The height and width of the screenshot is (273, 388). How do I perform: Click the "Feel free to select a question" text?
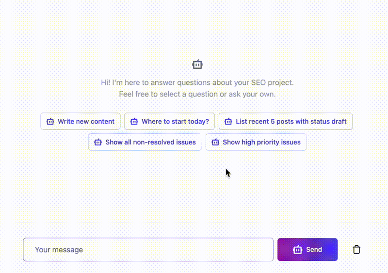pyautogui.click(x=197, y=94)
